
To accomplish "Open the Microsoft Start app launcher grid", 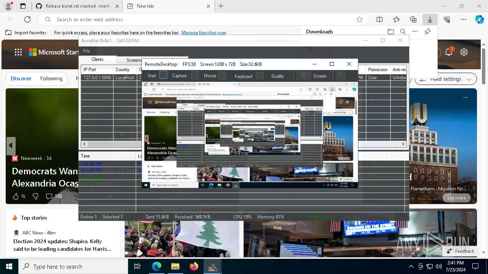I will (x=18, y=53).
